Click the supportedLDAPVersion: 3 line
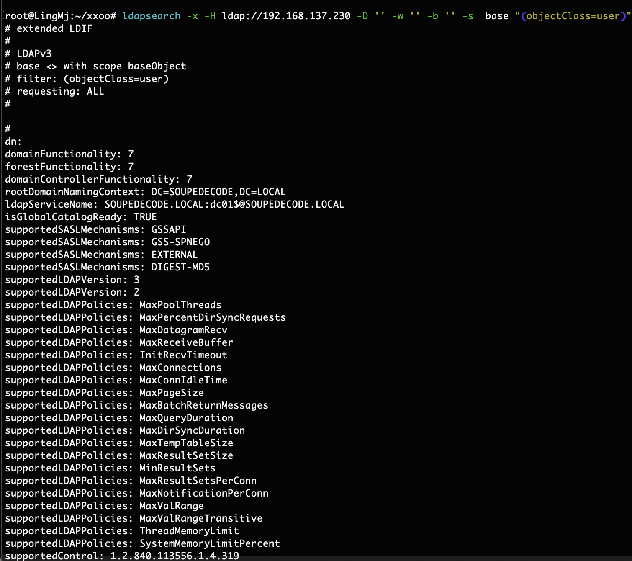This screenshot has width=632, height=561. point(72,280)
